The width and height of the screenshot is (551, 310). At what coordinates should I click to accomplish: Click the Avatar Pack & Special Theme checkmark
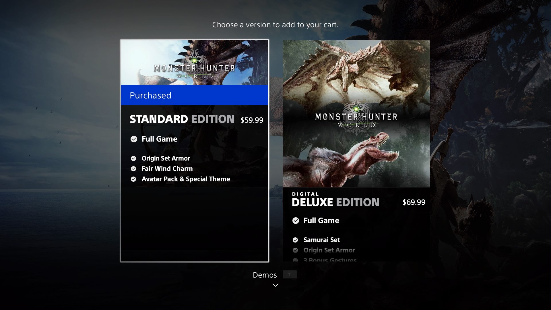133,179
